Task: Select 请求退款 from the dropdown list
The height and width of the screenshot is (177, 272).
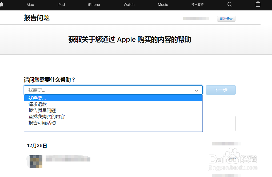Action: coord(37,104)
